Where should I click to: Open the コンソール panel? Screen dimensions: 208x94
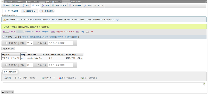pyautogui.click(x=8, y=92)
